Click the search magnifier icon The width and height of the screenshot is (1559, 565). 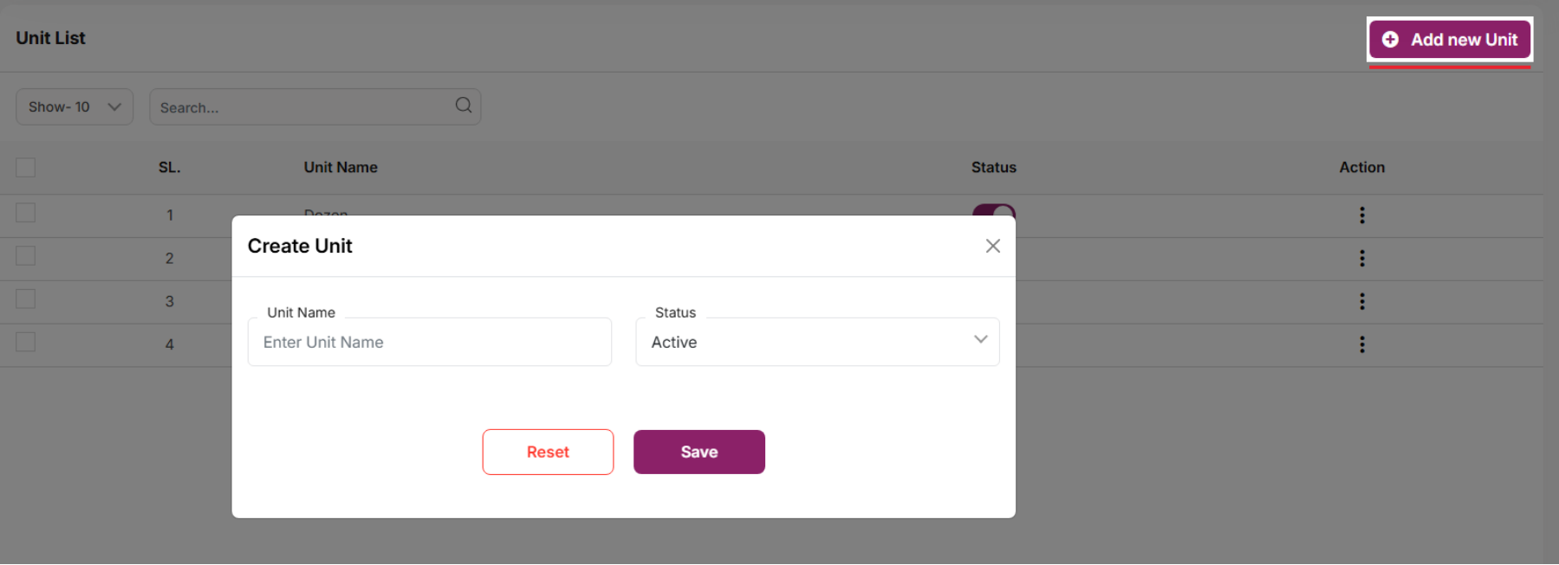coord(464,106)
